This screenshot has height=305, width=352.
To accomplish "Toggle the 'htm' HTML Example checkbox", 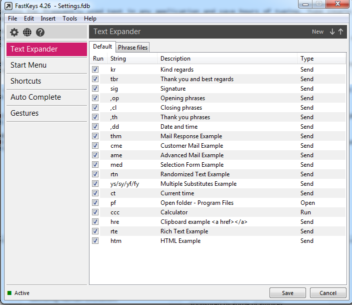I will (x=95, y=241).
